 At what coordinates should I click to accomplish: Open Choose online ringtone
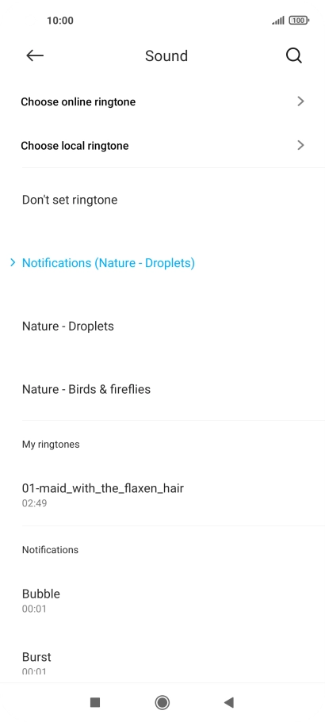[x=162, y=101]
